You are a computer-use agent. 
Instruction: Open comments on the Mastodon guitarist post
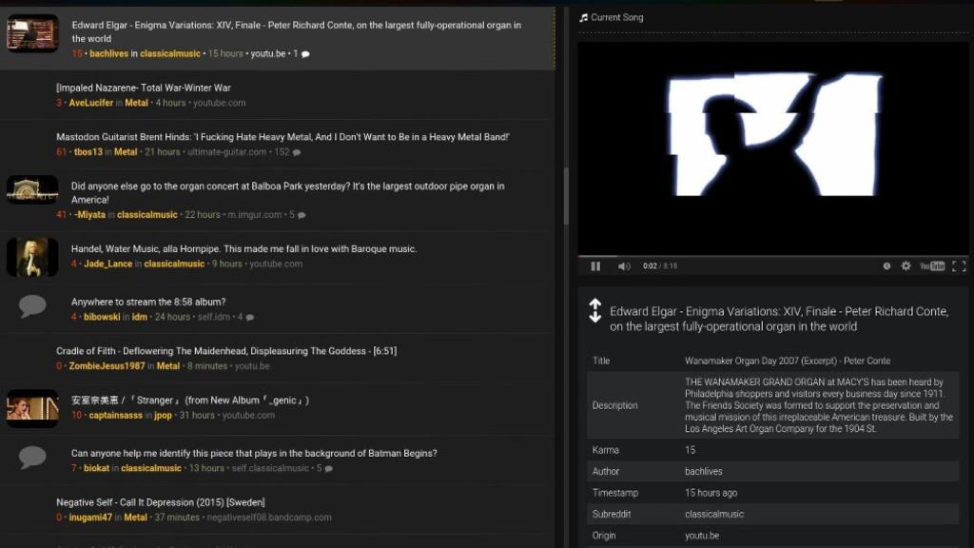(x=295, y=151)
